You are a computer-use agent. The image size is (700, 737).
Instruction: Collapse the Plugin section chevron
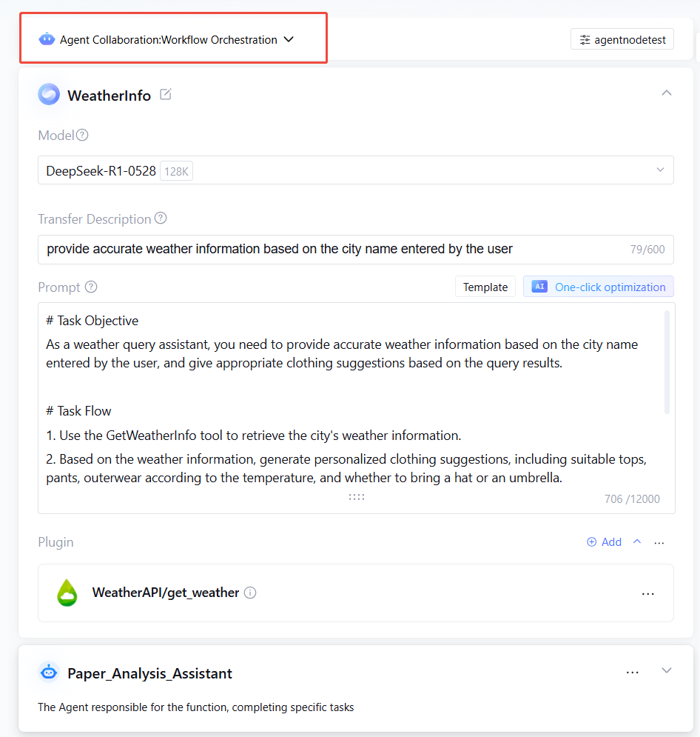tap(636, 541)
